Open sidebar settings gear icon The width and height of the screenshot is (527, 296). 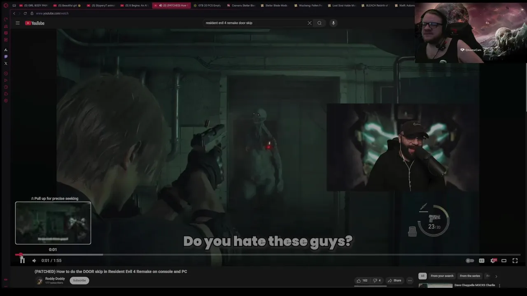point(6,101)
